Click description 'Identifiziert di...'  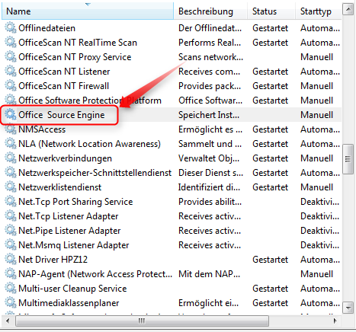tap(209, 187)
